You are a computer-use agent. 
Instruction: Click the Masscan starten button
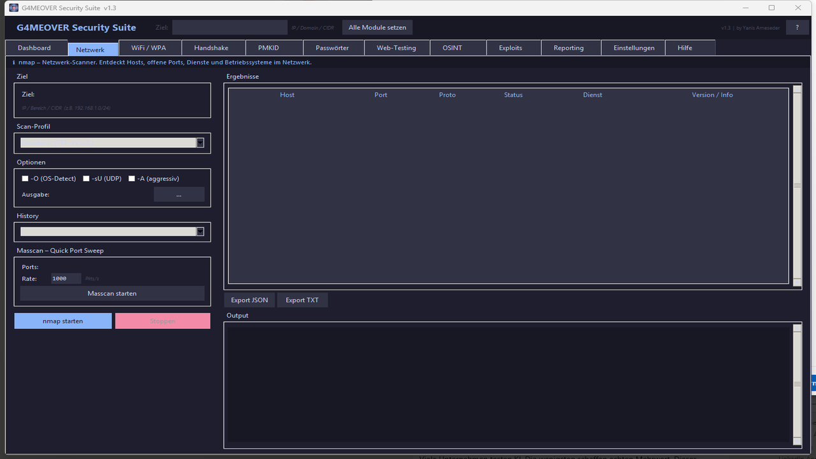[112, 293]
